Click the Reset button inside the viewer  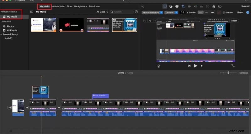(234, 21)
